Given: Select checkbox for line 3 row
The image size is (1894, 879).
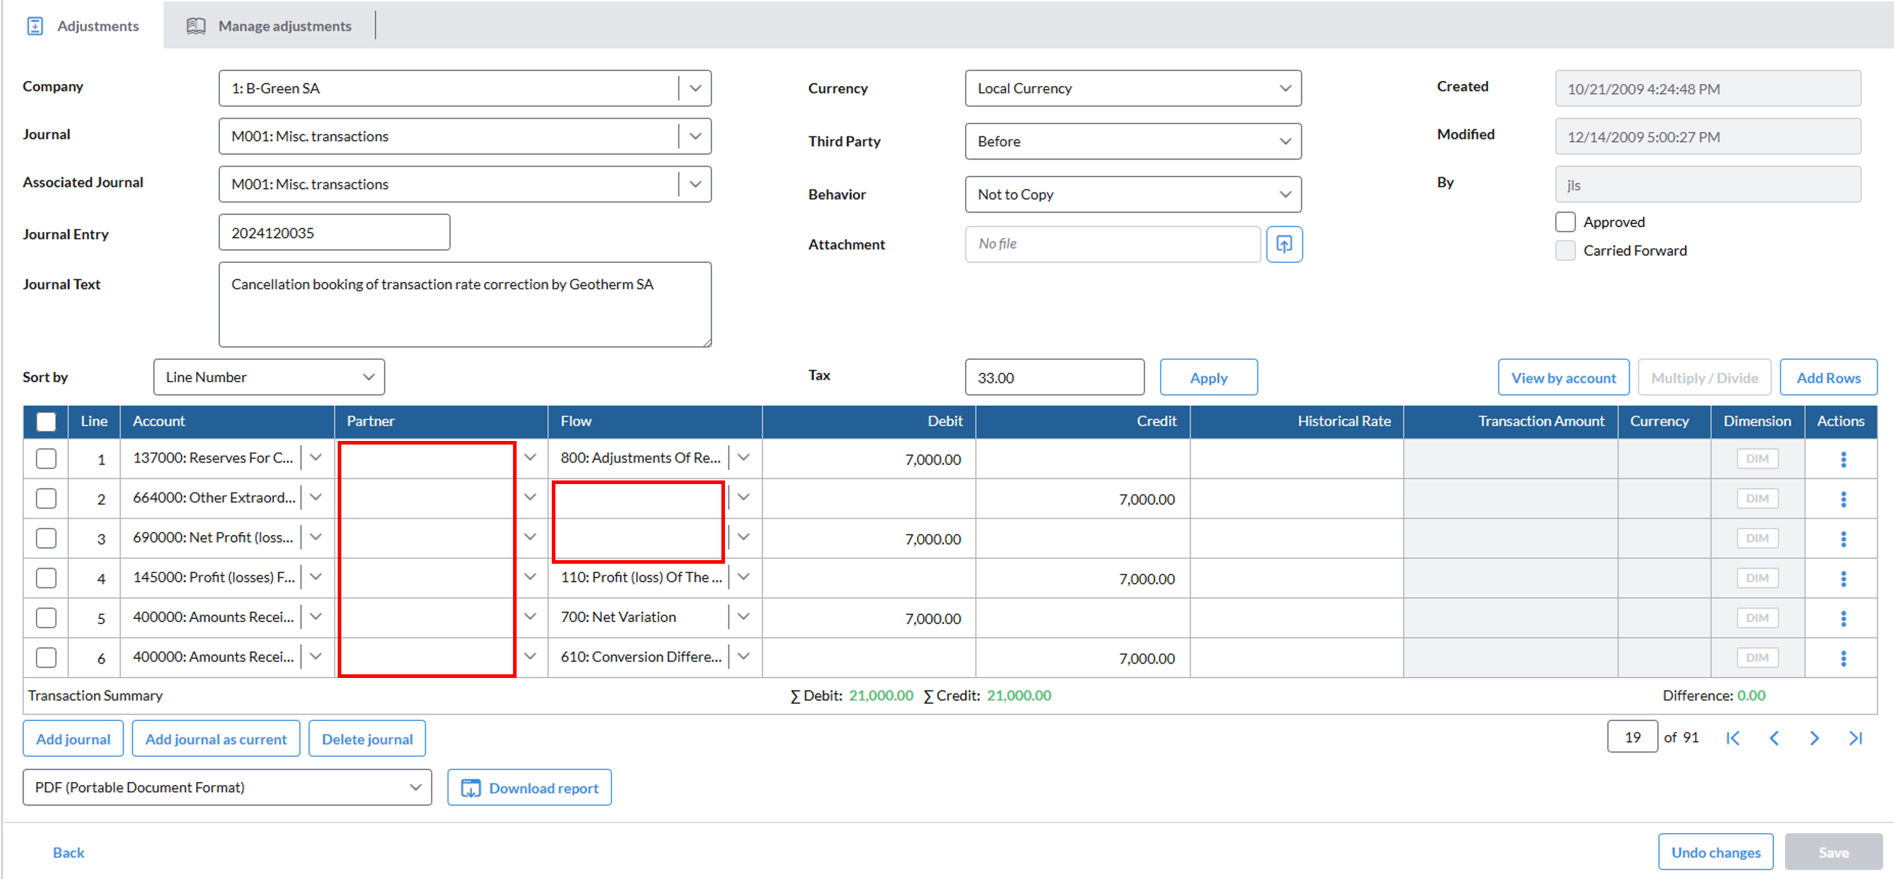Looking at the screenshot, I should (46, 539).
